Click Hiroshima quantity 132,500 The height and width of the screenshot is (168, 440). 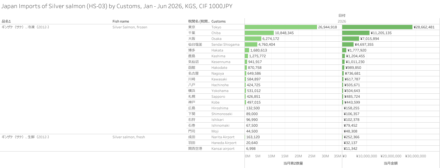[253, 108]
